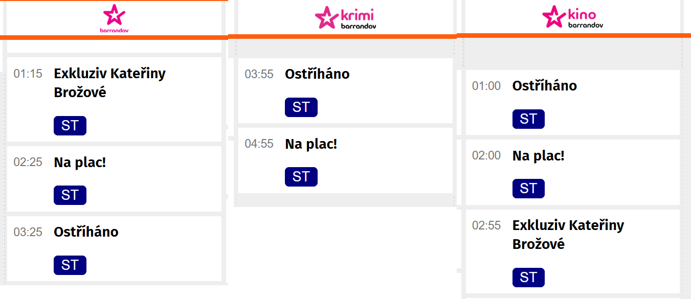
Task: Open Ostříháno program at 03:25
Action: pos(86,232)
